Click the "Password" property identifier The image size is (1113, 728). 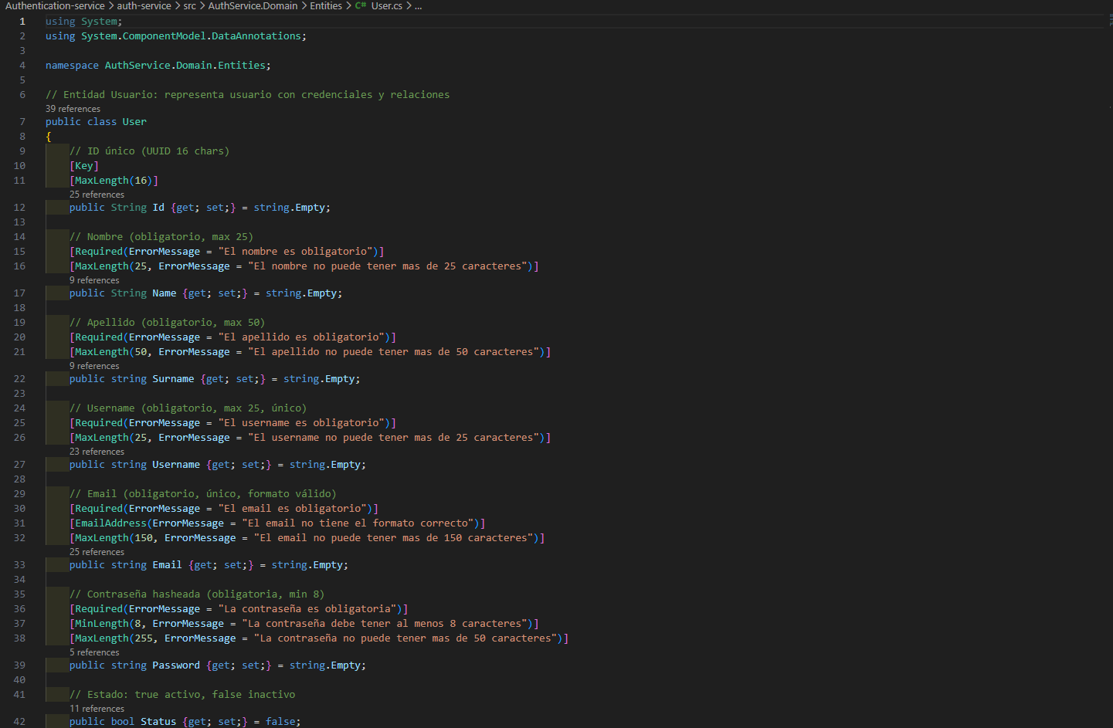[176, 665]
